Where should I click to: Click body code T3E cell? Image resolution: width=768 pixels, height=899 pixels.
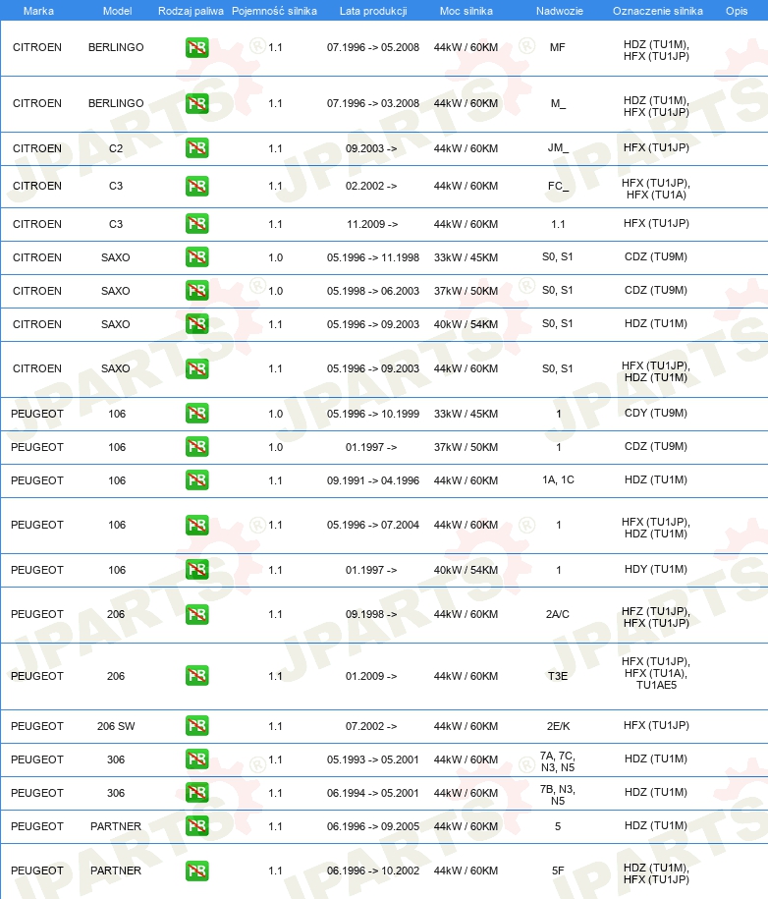[558, 676]
